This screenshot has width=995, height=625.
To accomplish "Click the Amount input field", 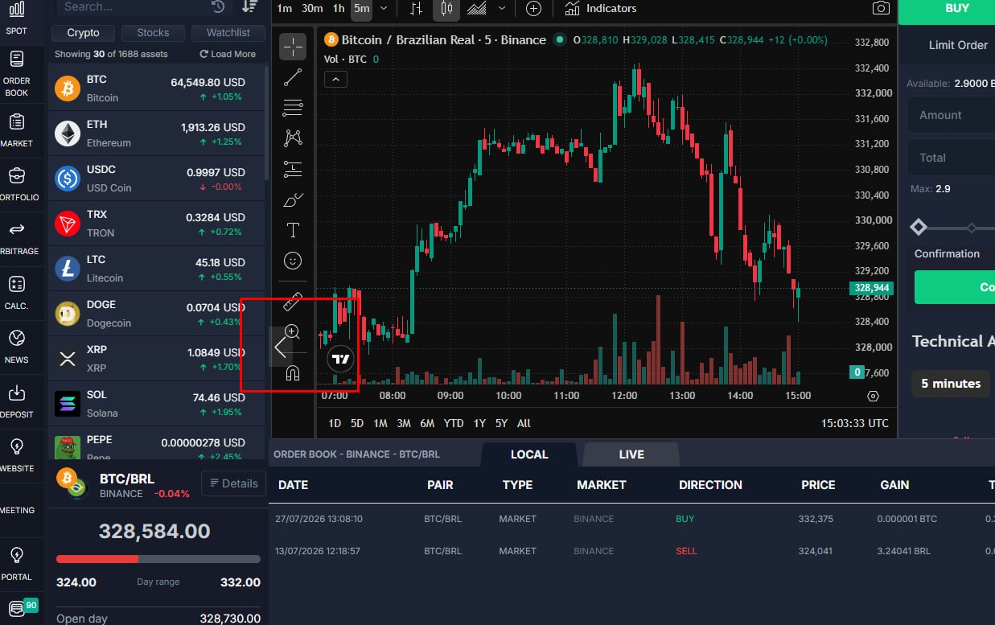I will (951, 115).
